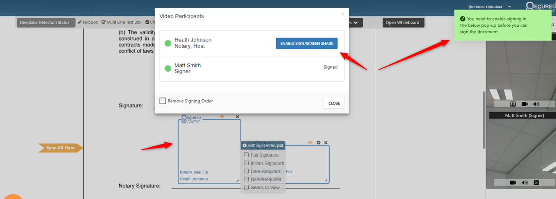The image size is (556, 199).
Task: Close Matt Smith's video with the X icon
Action: pyautogui.click(x=536, y=183)
